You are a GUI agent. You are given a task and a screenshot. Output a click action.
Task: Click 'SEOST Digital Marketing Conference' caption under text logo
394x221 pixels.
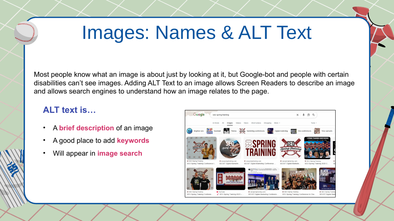click(260, 164)
